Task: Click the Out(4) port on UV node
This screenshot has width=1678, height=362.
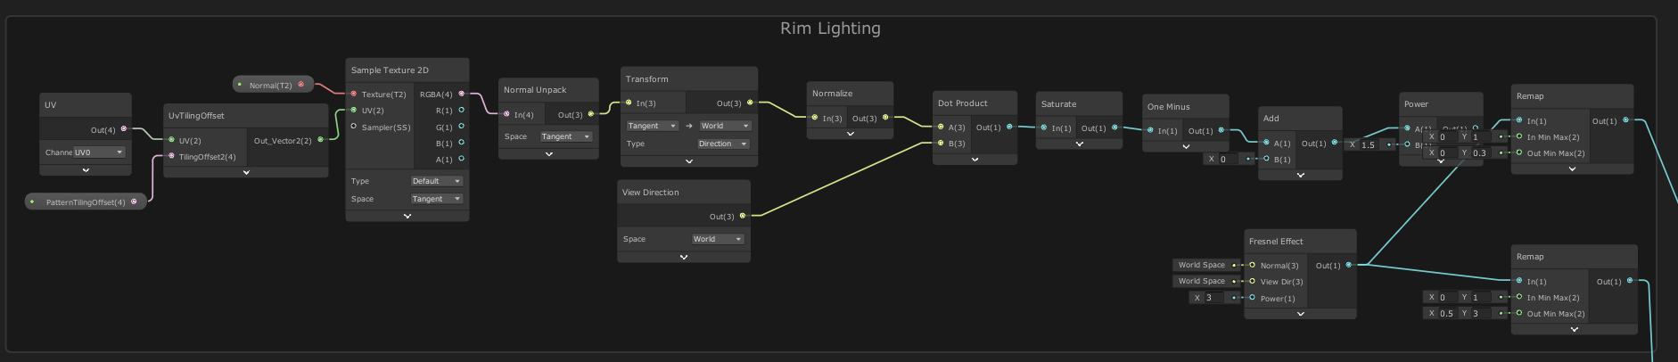Action: pos(124,129)
